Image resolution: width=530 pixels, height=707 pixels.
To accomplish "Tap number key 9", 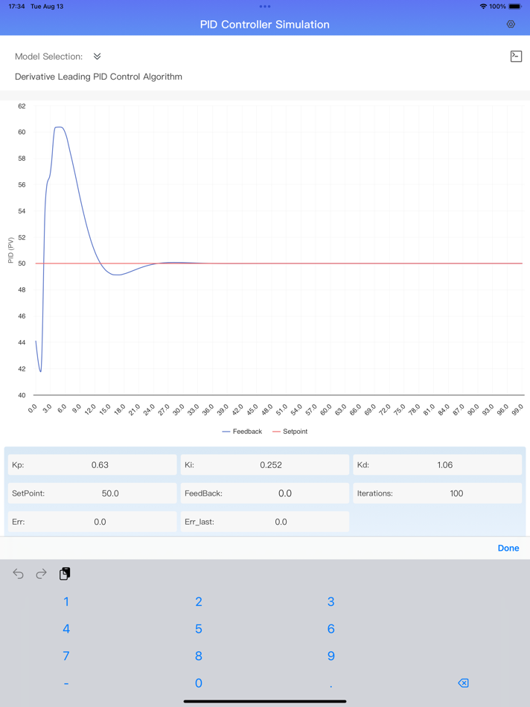I will pos(331,656).
